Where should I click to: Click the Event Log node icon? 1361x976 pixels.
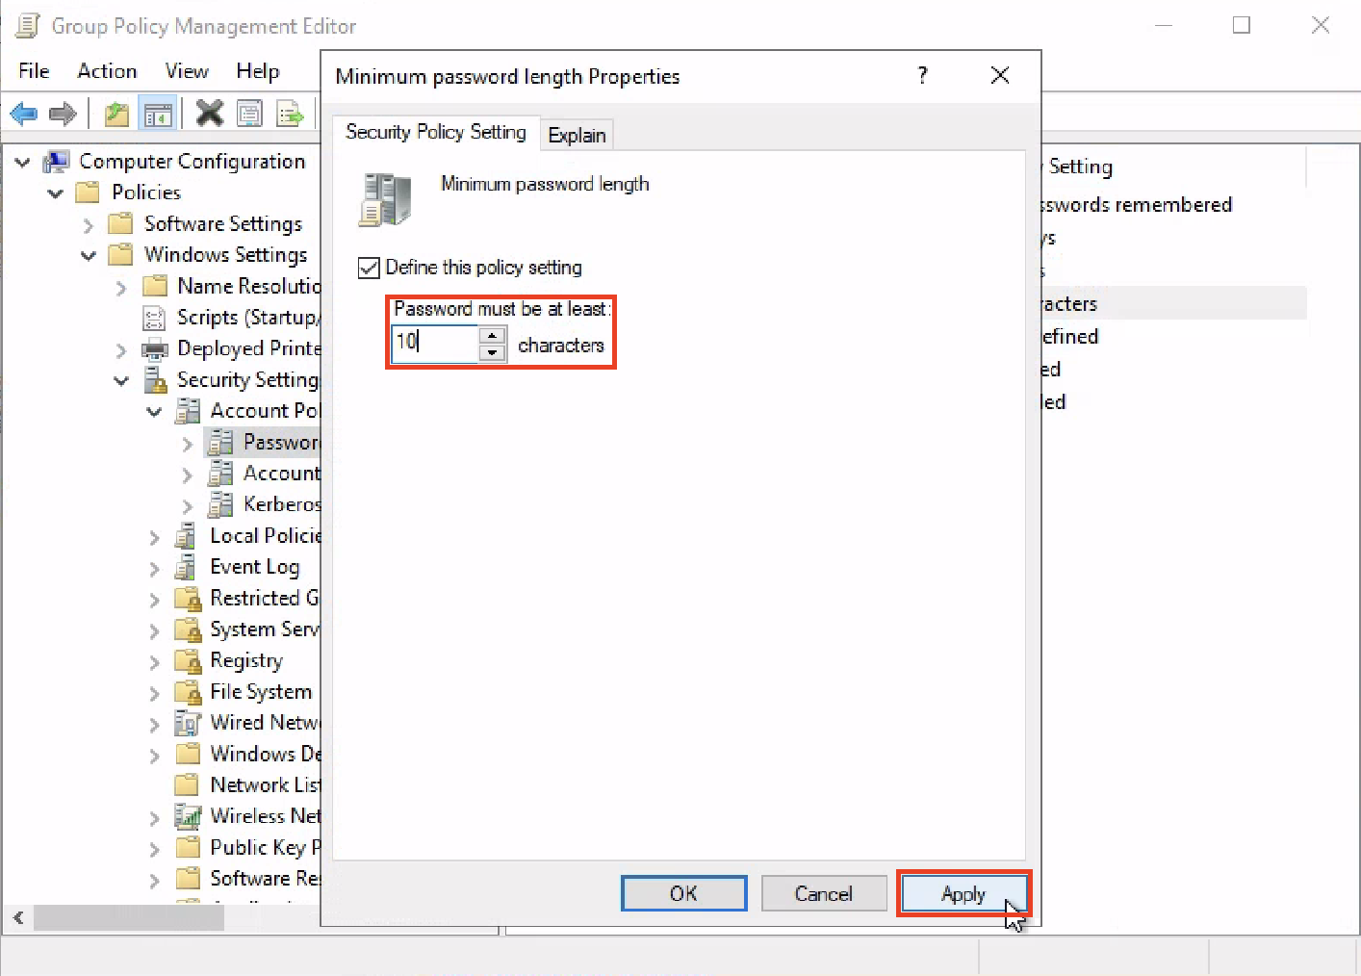186,567
